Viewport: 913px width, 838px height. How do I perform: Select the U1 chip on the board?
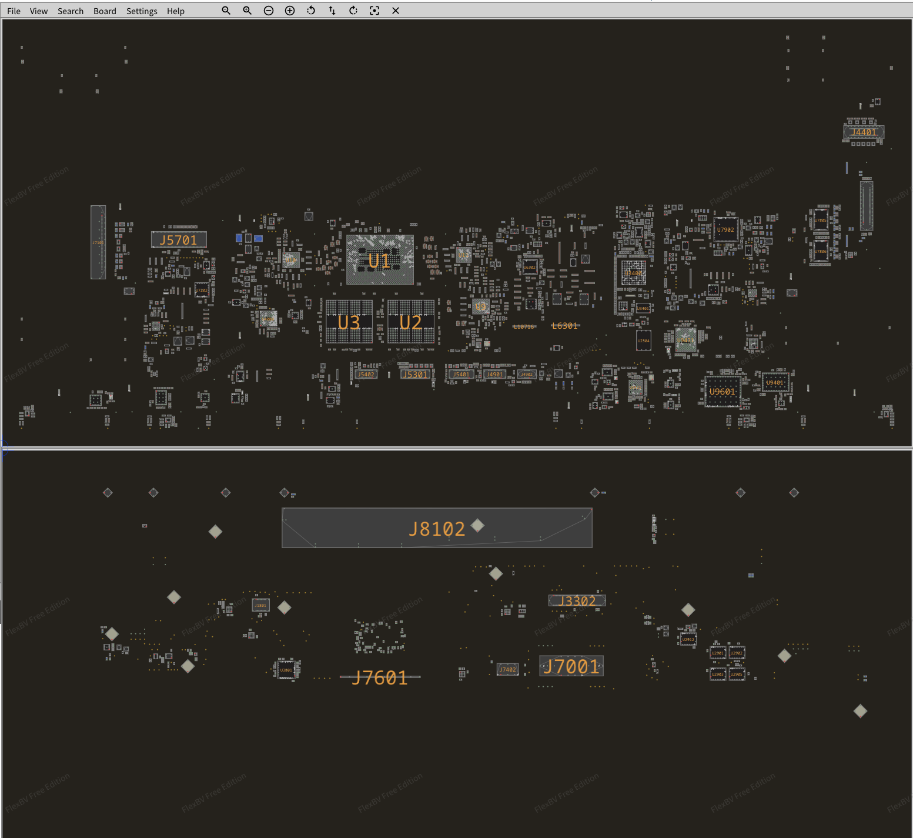(380, 260)
